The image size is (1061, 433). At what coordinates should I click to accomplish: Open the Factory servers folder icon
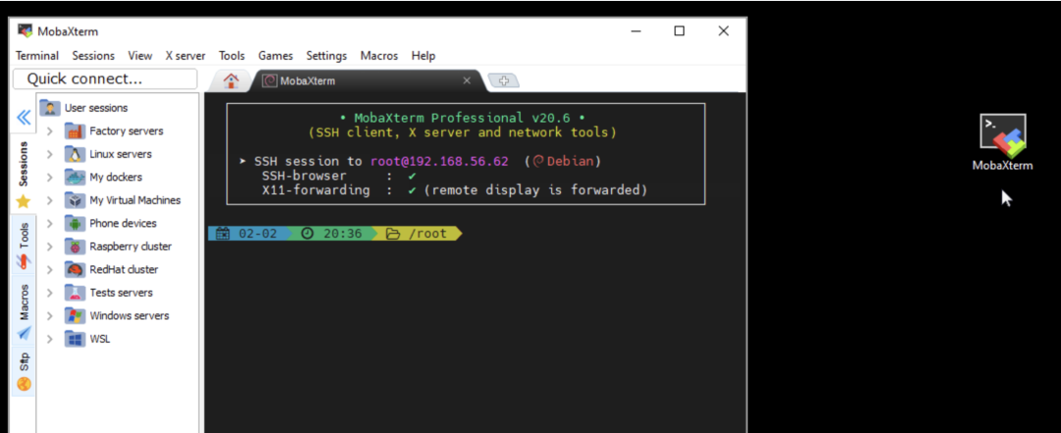(75, 132)
